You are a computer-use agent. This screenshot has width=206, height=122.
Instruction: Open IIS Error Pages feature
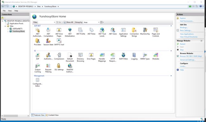tap(91, 56)
